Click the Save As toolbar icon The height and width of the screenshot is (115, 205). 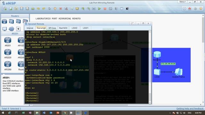point(27,9)
